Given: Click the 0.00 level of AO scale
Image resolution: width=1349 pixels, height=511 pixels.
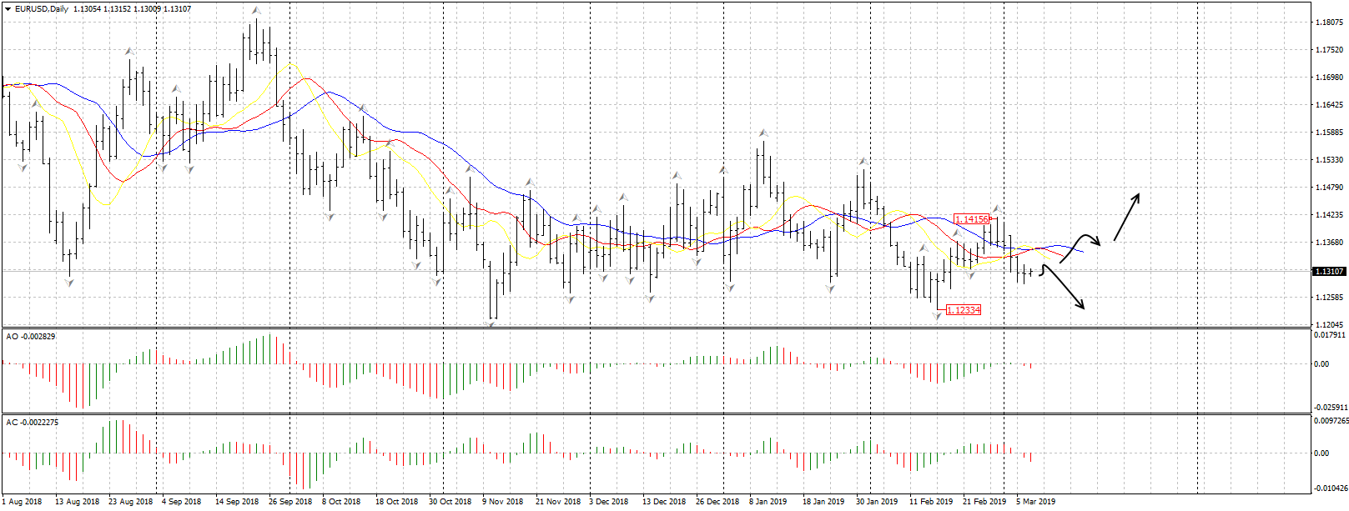Looking at the screenshot, I should [x=1321, y=364].
